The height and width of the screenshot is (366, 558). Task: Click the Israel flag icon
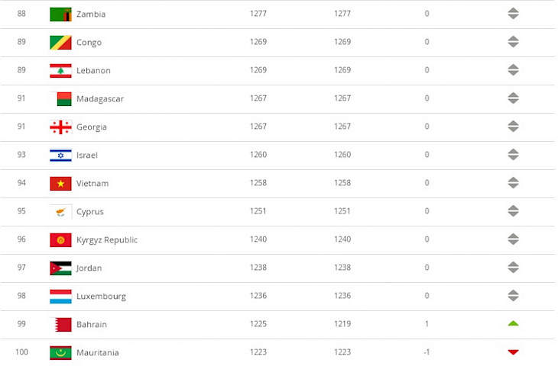(60, 155)
